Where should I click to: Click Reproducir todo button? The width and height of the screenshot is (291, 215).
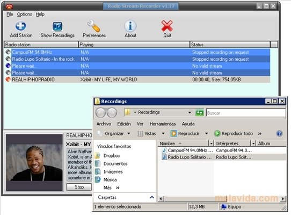tap(234, 133)
